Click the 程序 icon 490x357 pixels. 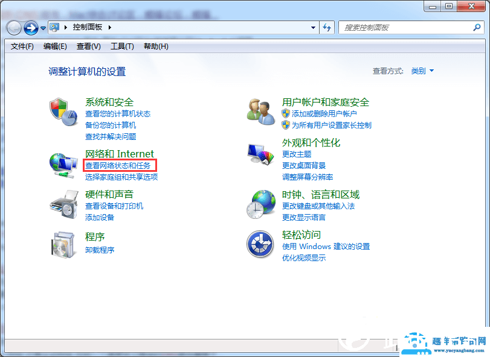point(63,244)
